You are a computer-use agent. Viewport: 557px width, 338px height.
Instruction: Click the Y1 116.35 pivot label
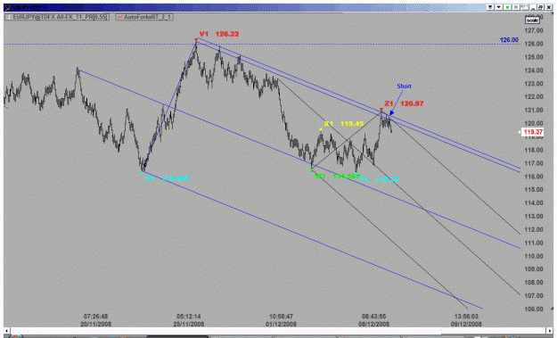[x=380, y=179]
